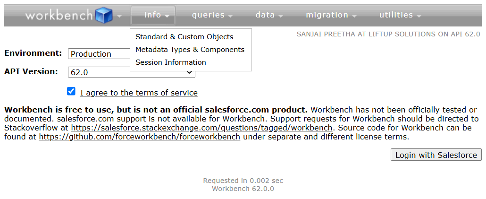
Task: Open the API Version dropdown
Action: tap(132, 72)
